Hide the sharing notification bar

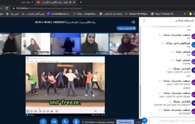click(138, 122)
